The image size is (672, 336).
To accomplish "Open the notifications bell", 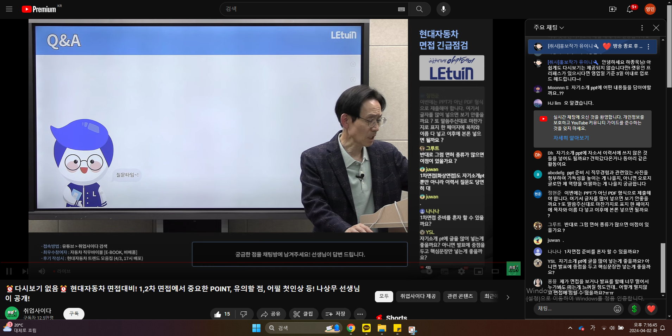I will coord(630,9).
